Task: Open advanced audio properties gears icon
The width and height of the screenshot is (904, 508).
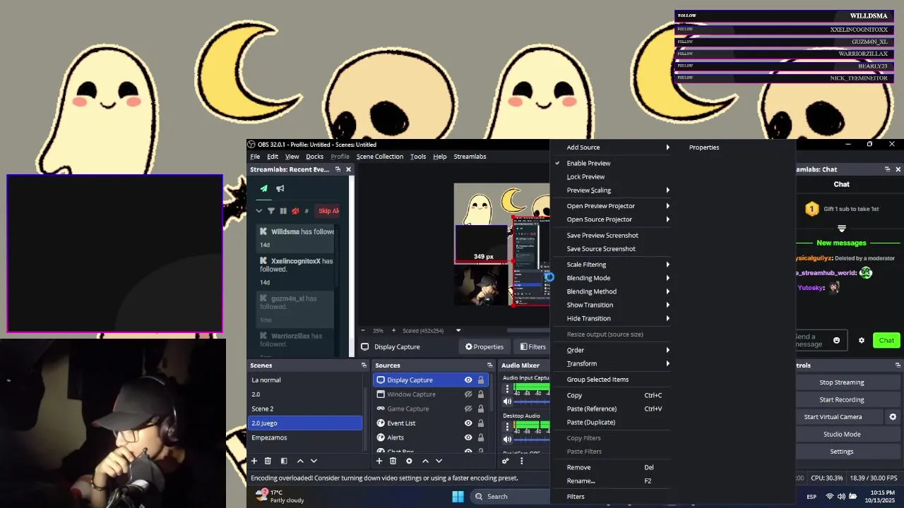Action: (506, 461)
